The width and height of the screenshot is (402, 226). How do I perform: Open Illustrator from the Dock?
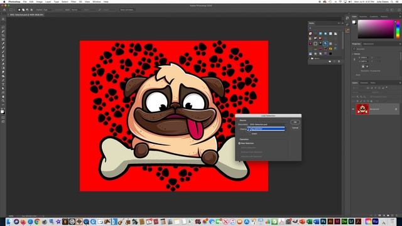330,222
